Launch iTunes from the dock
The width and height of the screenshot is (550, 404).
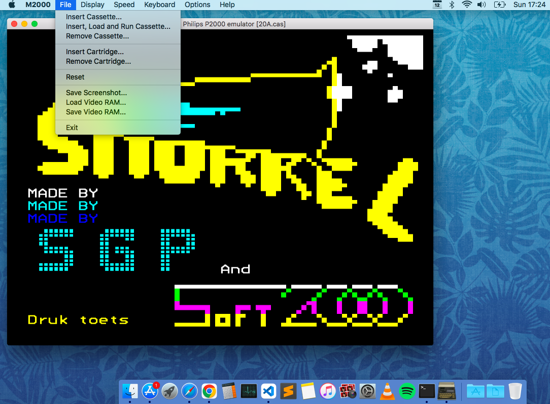[328, 391]
